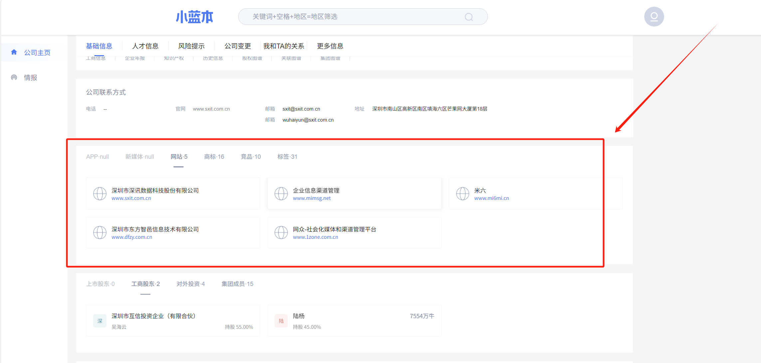Click the home icon beside 公司主页
Screen dimensions: 761x363
tap(14, 52)
